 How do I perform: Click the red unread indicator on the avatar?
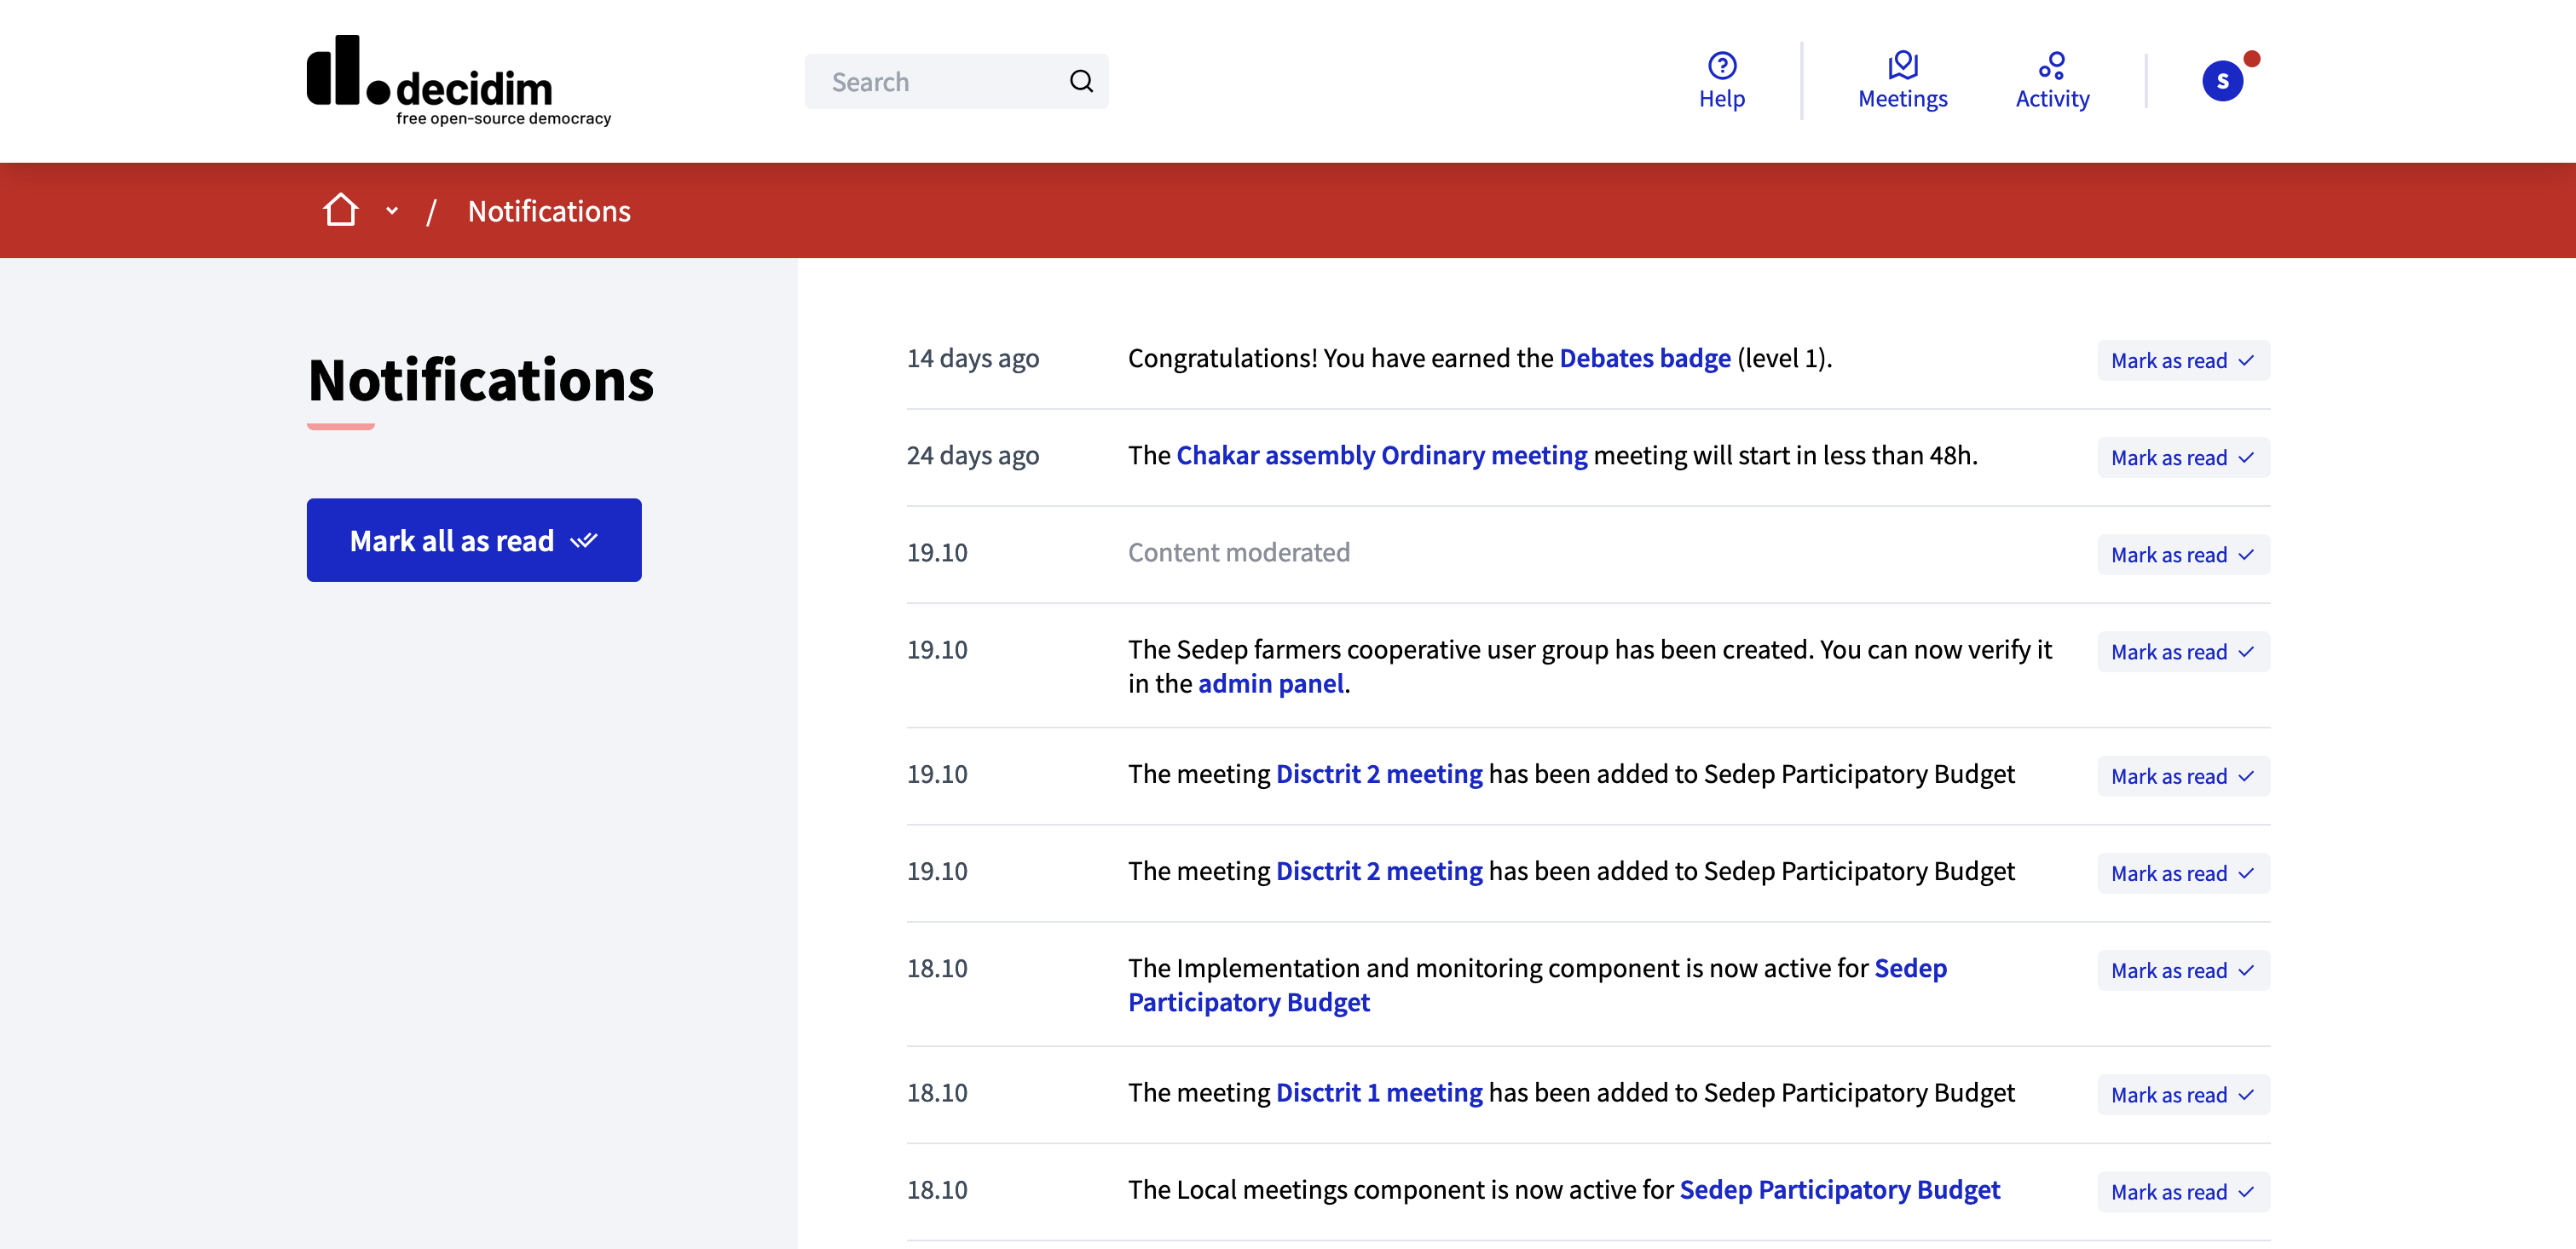[x=2251, y=60]
